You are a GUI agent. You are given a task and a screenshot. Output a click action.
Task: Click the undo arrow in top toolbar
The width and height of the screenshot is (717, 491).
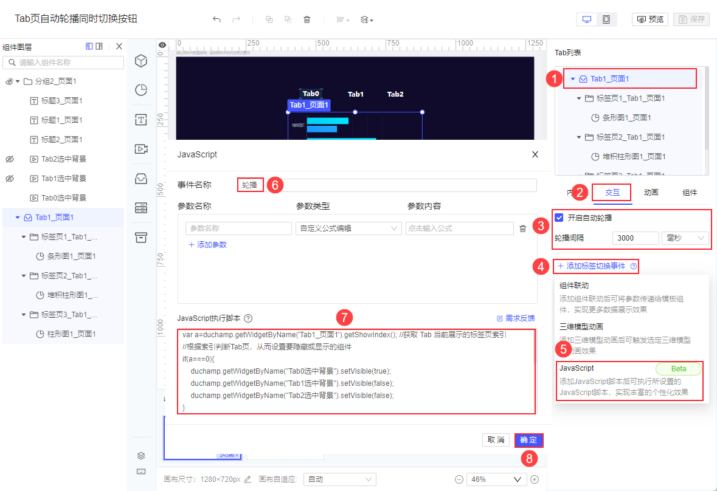[216, 19]
